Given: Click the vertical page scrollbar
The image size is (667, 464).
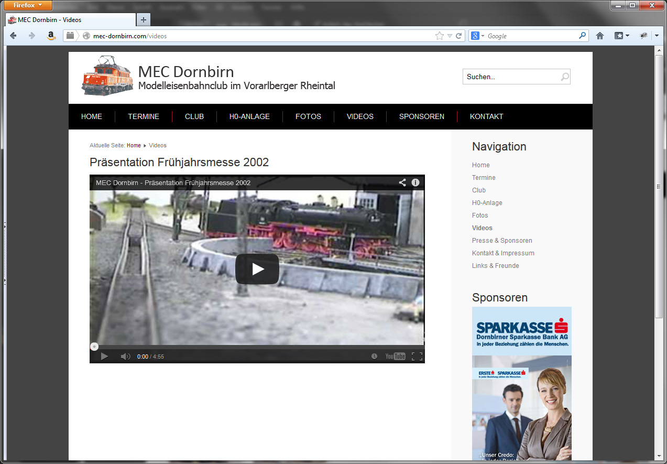Looking at the screenshot, I should 659,186.
